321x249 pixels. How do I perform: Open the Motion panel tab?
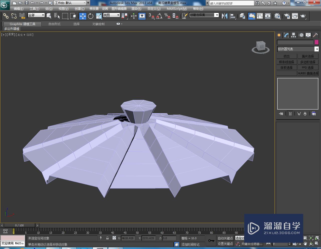tap(301, 35)
